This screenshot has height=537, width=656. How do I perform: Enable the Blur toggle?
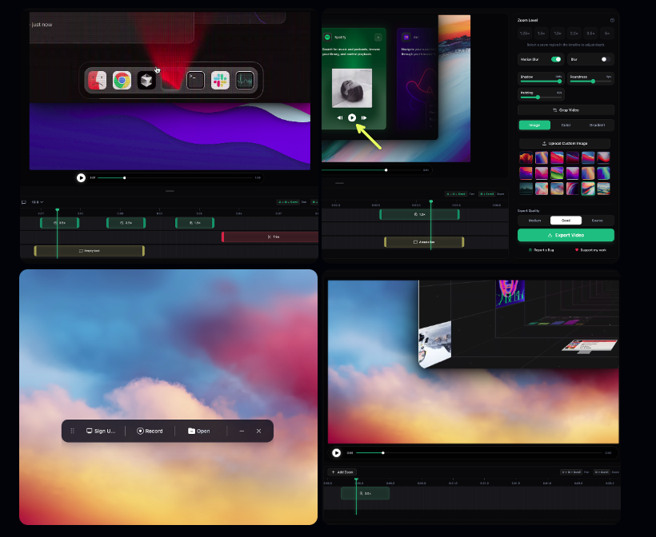(604, 59)
